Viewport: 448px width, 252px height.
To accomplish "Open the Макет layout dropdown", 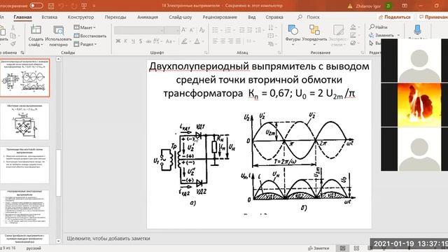I will pyautogui.click(x=85, y=27).
